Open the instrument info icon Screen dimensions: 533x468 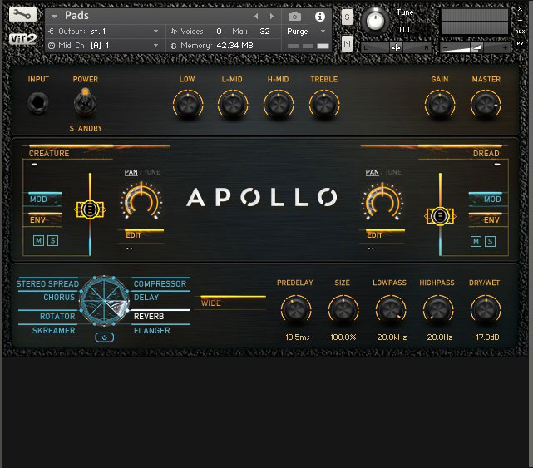coord(319,17)
